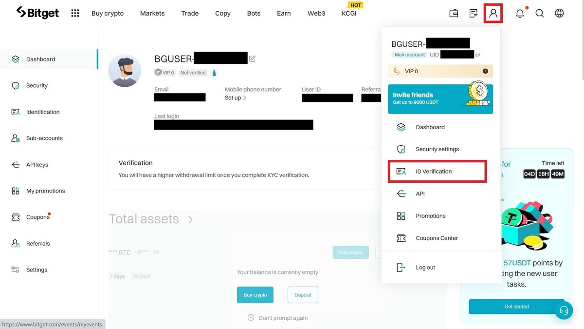Click the faded Buy crypto button
Image resolution: width=584 pixels, height=329 pixels.
pyautogui.click(x=350, y=252)
